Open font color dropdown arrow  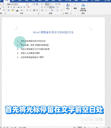coord(19,10)
